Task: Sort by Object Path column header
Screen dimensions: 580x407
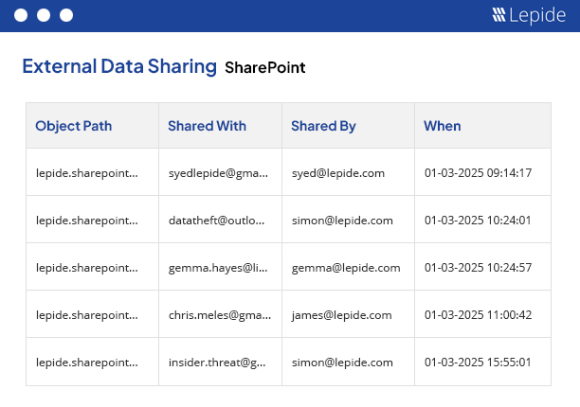Action: 73,126
